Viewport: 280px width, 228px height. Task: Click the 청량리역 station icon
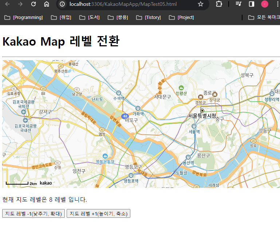pos(272,93)
